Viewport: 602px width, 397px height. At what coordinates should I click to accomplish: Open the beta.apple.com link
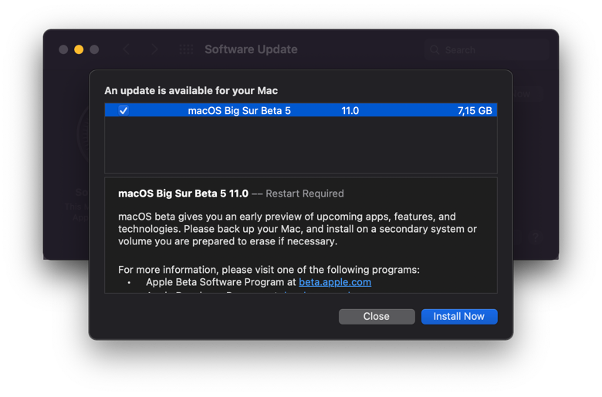(335, 282)
